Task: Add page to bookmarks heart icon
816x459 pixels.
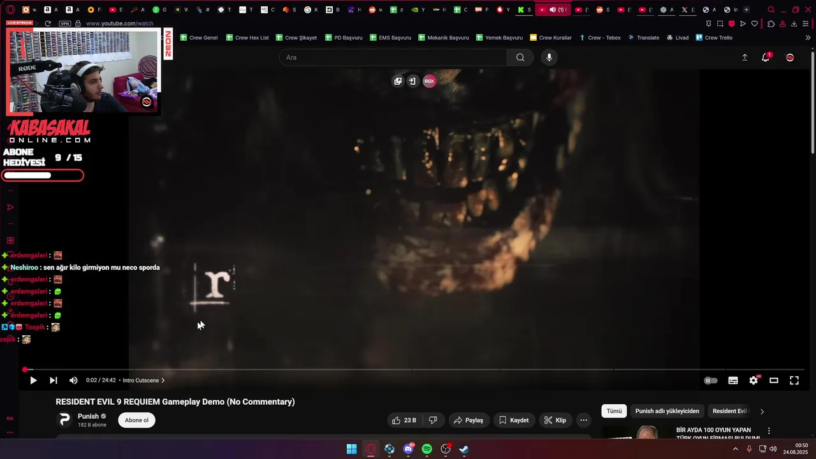Action: [755, 24]
